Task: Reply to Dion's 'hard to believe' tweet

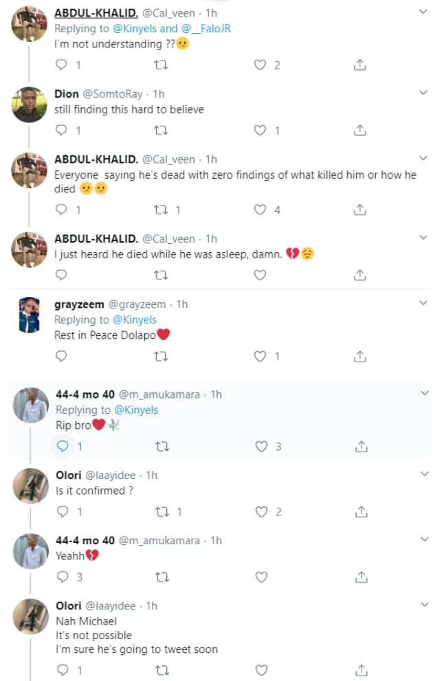Action: point(61,131)
